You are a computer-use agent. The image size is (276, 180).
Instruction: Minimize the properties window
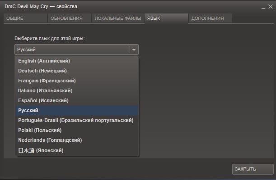click(263, 7)
